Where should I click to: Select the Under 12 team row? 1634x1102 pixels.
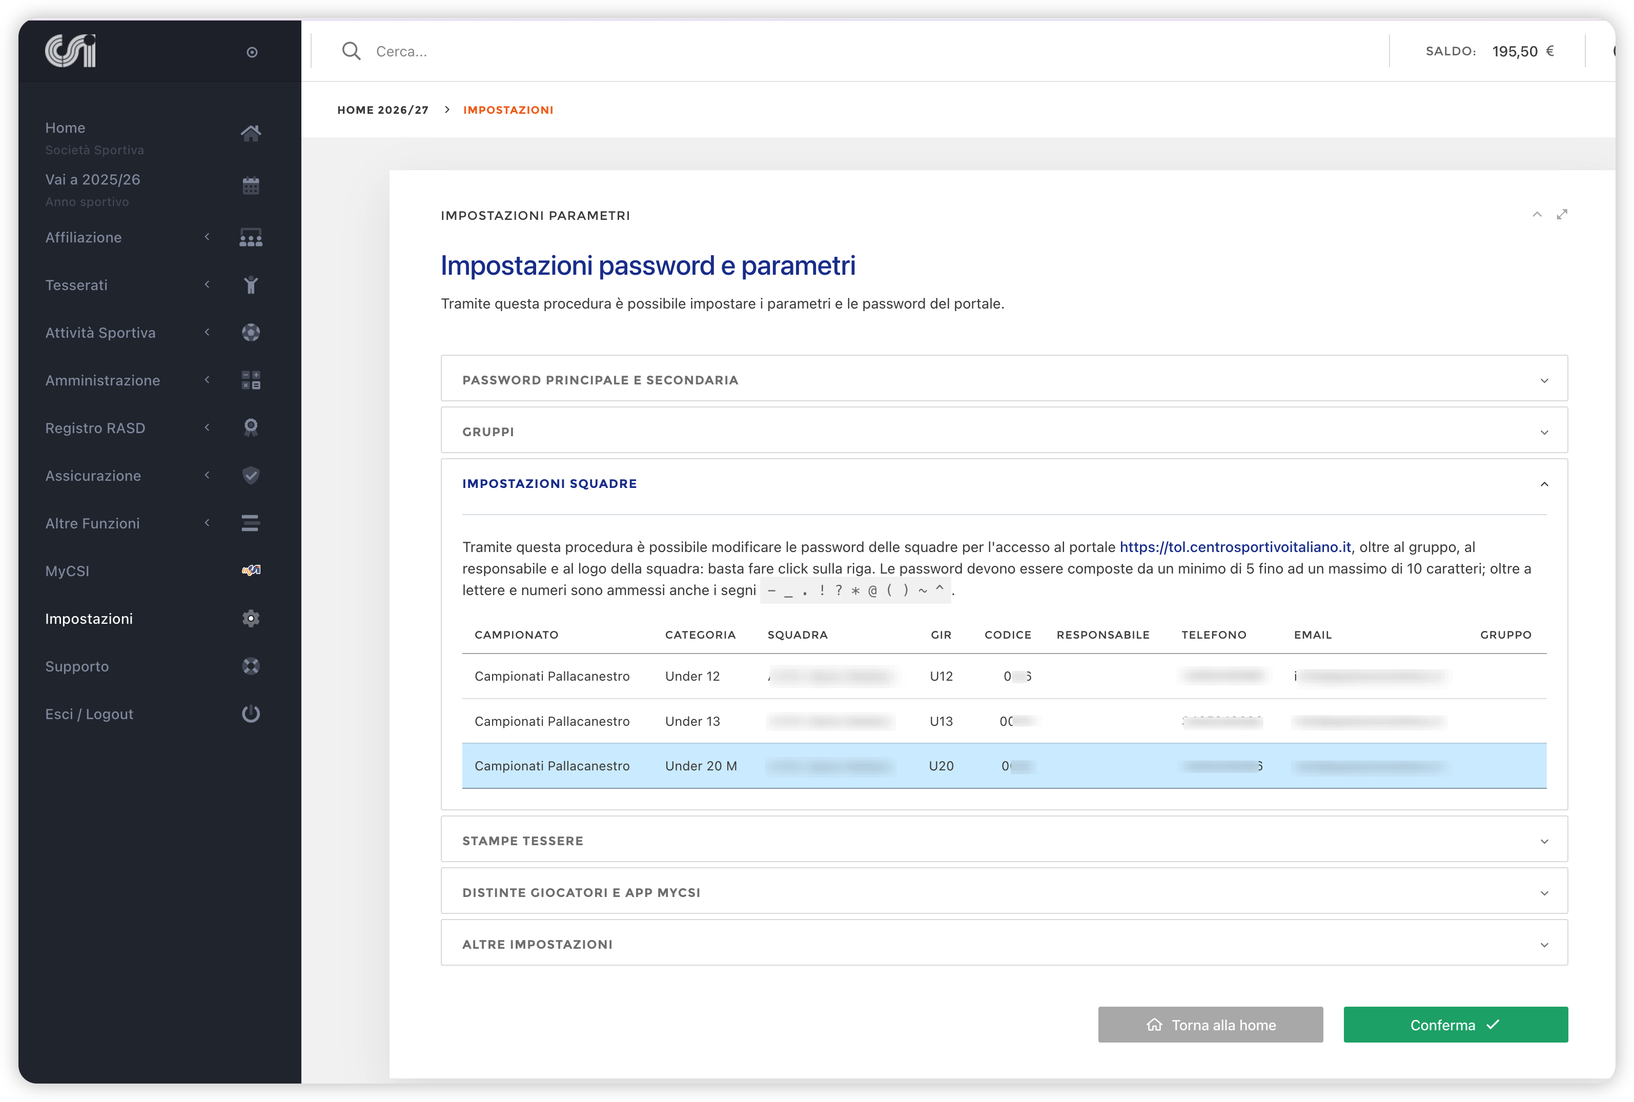[1004, 676]
